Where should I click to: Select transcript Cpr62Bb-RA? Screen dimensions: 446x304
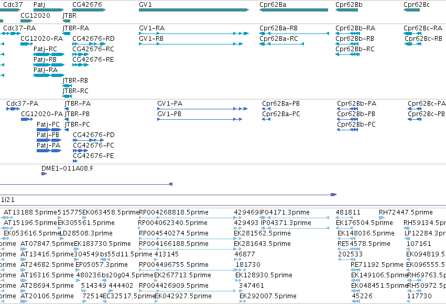(347, 33)
